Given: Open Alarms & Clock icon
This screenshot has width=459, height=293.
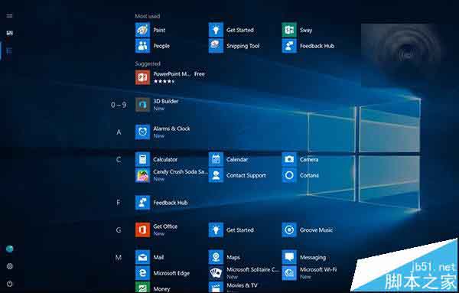Looking at the screenshot, I should (x=142, y=132).
